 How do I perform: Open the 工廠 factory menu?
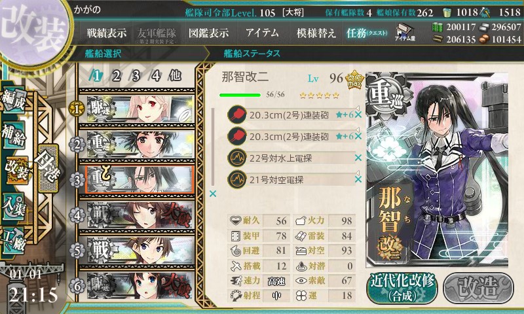tap(14, 240)
